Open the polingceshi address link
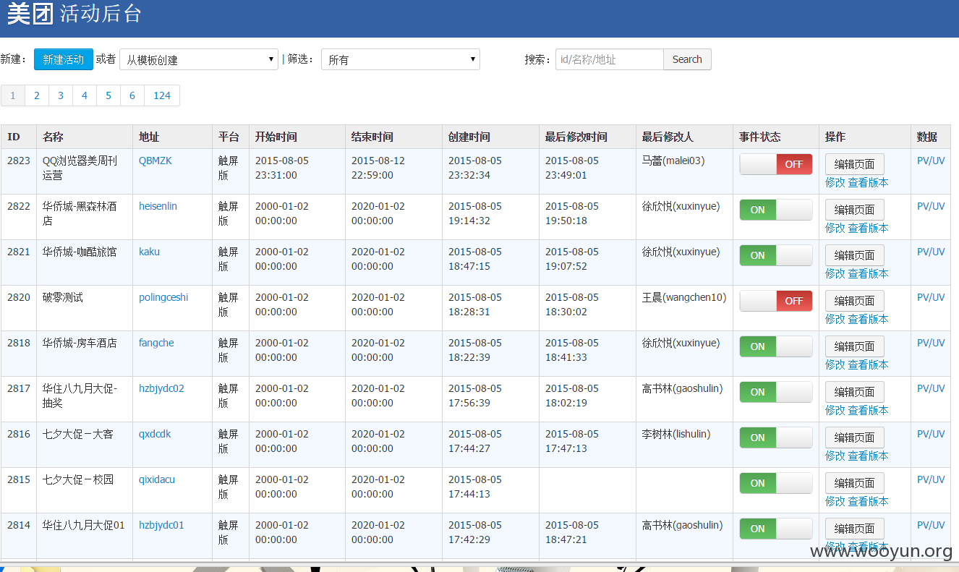Screen dimensions: 959x572 [x=163, y=297]
